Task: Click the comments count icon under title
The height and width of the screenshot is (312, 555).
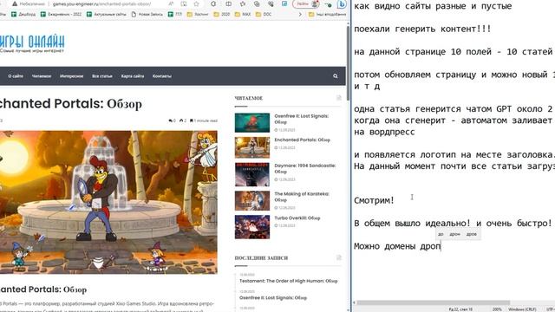Action: (172, 120)
